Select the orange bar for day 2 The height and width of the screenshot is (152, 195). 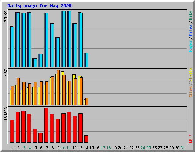(18, 91)
